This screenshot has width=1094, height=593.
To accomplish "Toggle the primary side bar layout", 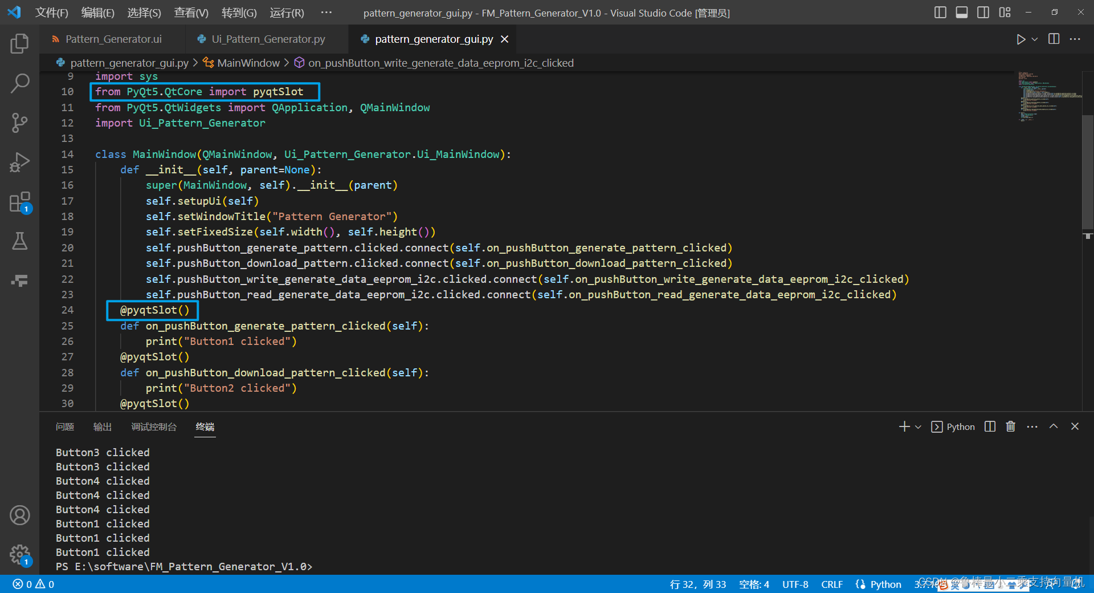I will [x=940, y=13].
